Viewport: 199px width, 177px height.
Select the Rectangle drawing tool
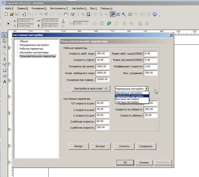click(5, 70)
